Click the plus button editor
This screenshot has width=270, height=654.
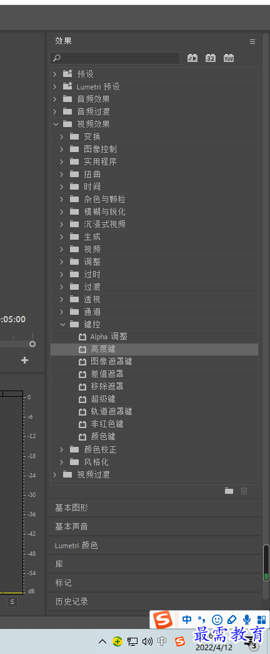click(x=24, y=360)
